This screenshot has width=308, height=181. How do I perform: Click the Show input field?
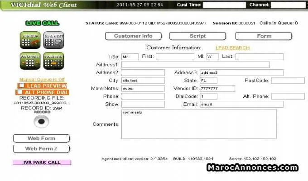click(x=143, y=104)
